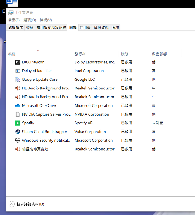The height and width of the screenshot is (215, 195).
Task: Open the 選項(O) menu
Action: (x=30, y=20)
